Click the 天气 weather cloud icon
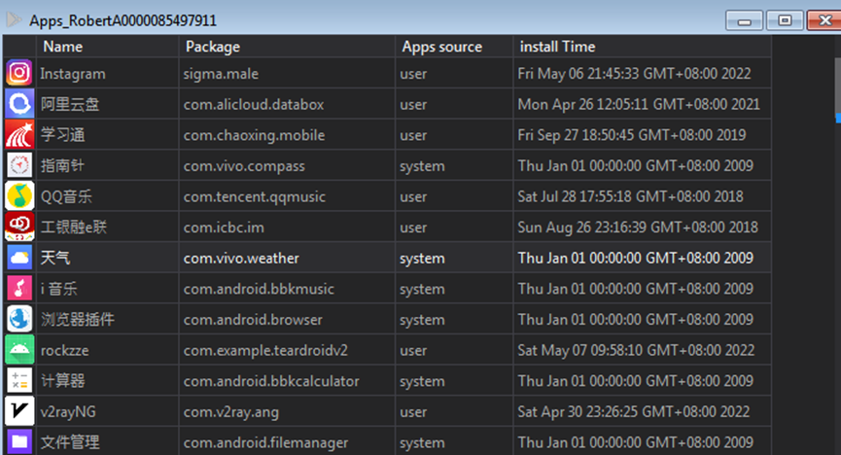This screenshot has height=455, width=841. (19, 258)
